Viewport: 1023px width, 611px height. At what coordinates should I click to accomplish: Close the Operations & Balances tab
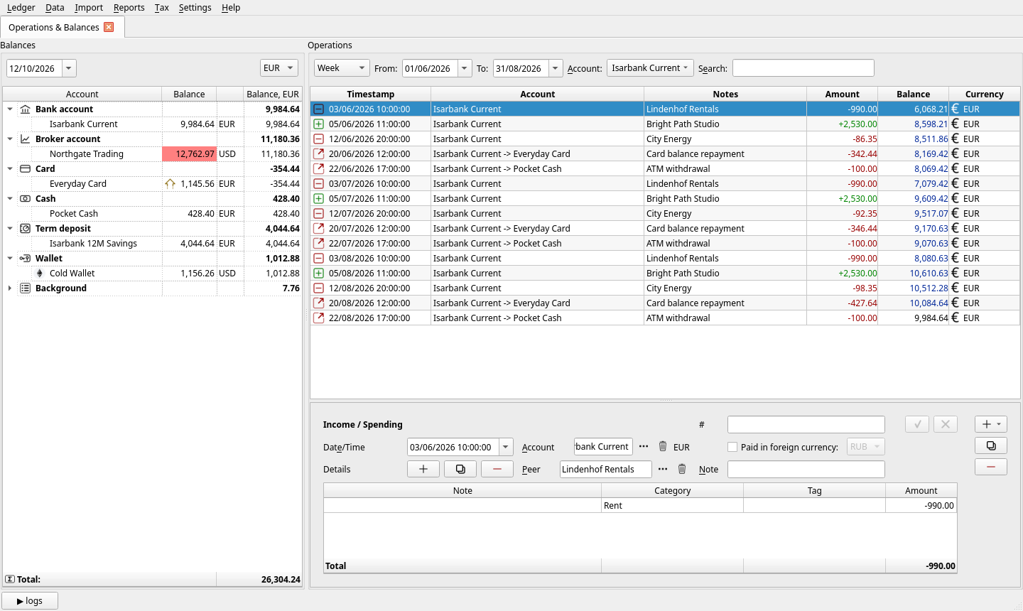(109, 27)
